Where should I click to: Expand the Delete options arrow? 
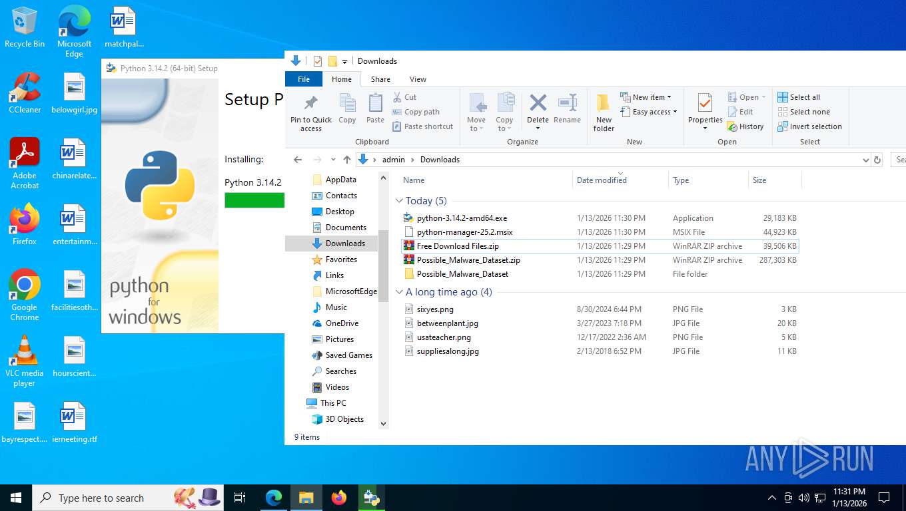(538, 127)
